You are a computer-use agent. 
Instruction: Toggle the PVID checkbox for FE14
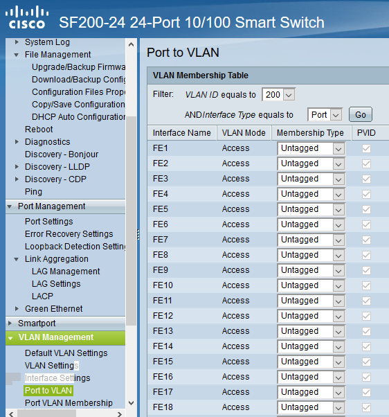(366, 346)
